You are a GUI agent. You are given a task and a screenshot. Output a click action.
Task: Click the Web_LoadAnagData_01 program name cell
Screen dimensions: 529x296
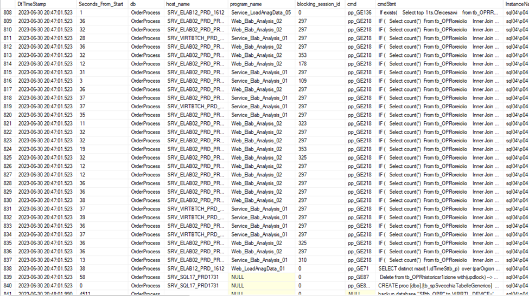[258, 269]
